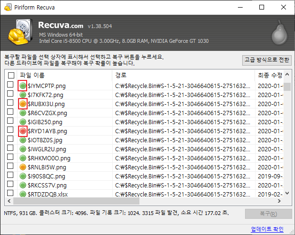
Task: Select the file name $RYD1AYB.png
Action: [x=48, y=131]
